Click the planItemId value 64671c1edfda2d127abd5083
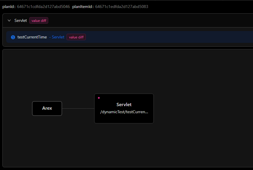This screenshot has height=170, width=253. click(122, 7)
